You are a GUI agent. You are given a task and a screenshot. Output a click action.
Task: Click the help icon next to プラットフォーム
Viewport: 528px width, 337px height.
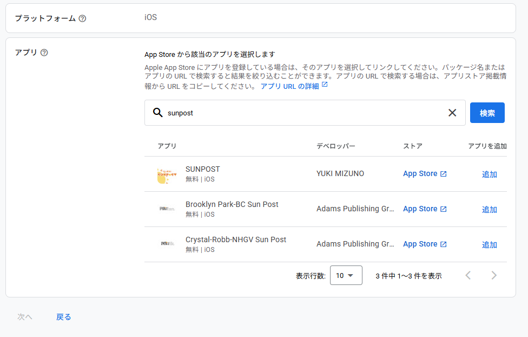click(82, 18)
